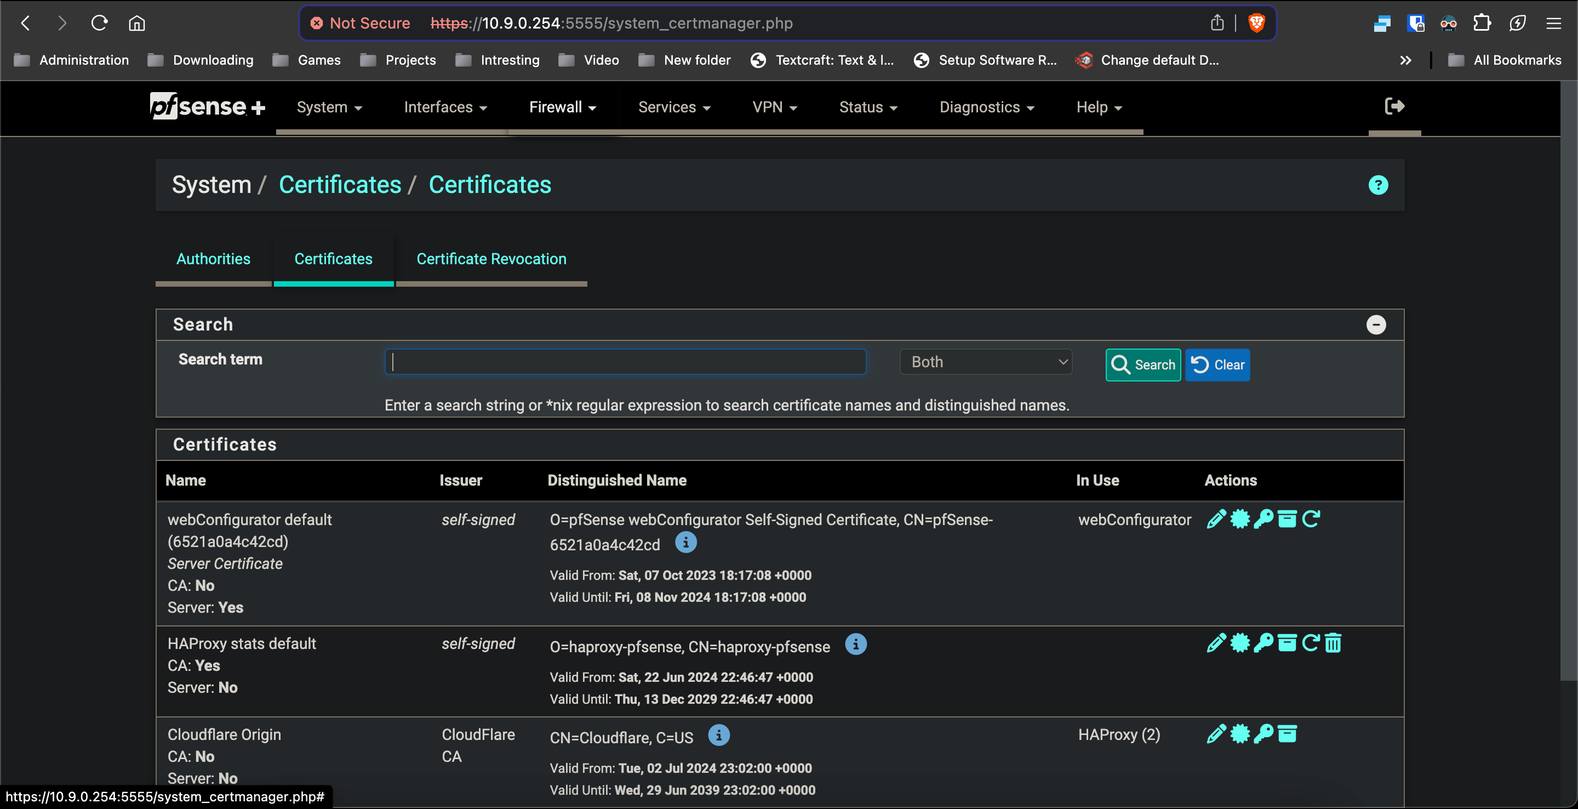The height and width of the screenshot is (809, 1578).
Task: Click the browser address bar URL
Action: pyautogui.click(x=611, y=23)
